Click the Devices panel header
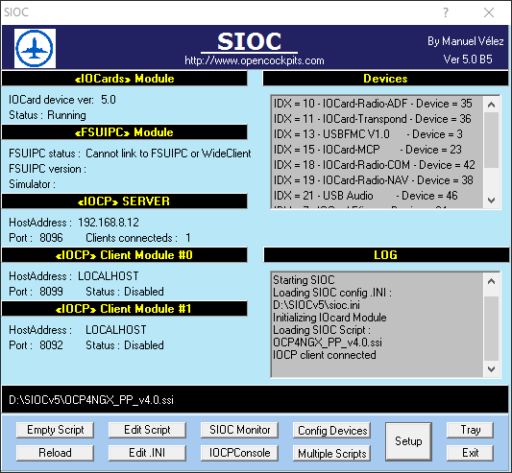Screen dimensions: 512x473 coord(385,79)
